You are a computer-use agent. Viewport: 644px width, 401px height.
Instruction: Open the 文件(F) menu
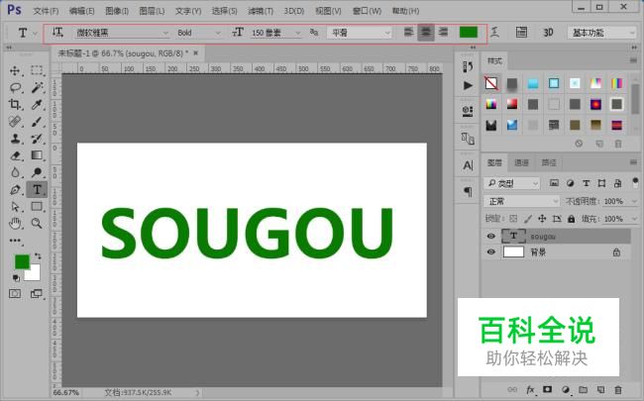46,11
